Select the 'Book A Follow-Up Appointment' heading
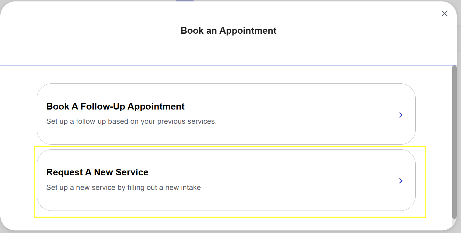The image size is (461, 233). 115,106
